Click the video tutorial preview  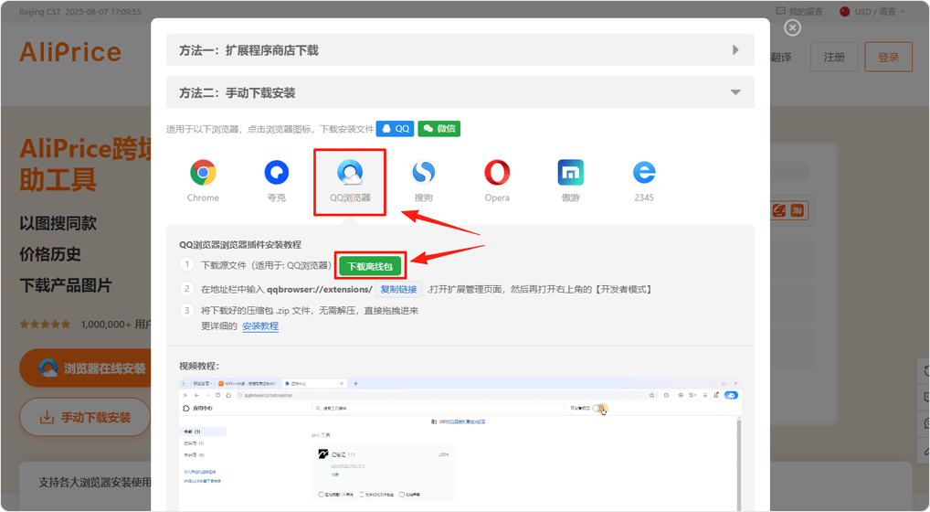coord(460,443)
